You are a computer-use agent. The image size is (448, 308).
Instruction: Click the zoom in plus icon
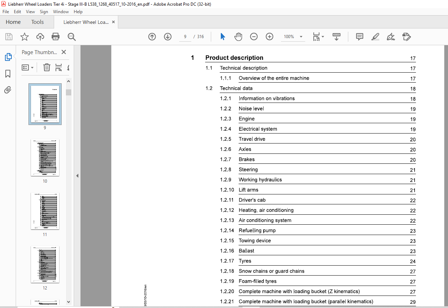coord(270,37)
